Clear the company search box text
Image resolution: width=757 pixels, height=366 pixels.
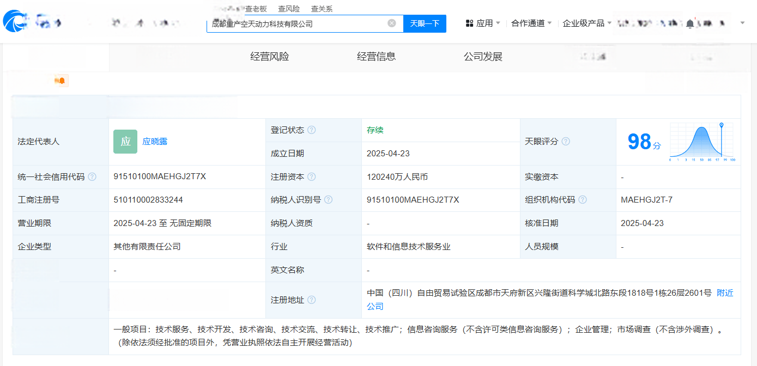(x=391, y=23)
